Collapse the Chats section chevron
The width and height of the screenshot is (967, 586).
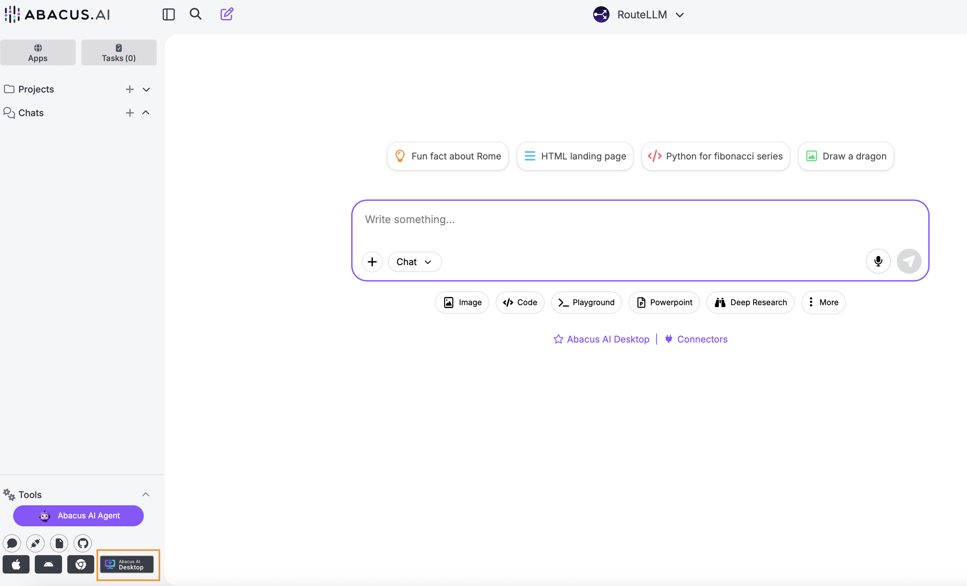[x=146, y=113]
